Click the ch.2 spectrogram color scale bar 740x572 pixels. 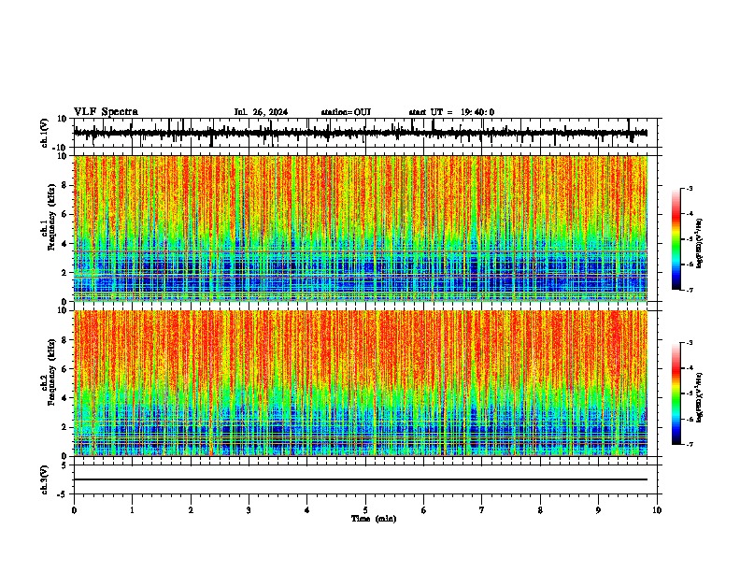click(676, 393)
